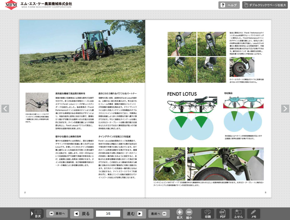The height and width of the screenshot is (220, 290).
Task: Click the MSK FARM MACHINERY CORPORATION text
Action: point(46,7)
